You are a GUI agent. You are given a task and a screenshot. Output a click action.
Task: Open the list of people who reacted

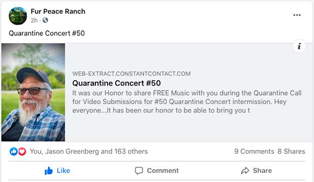[x=89, y=152]
